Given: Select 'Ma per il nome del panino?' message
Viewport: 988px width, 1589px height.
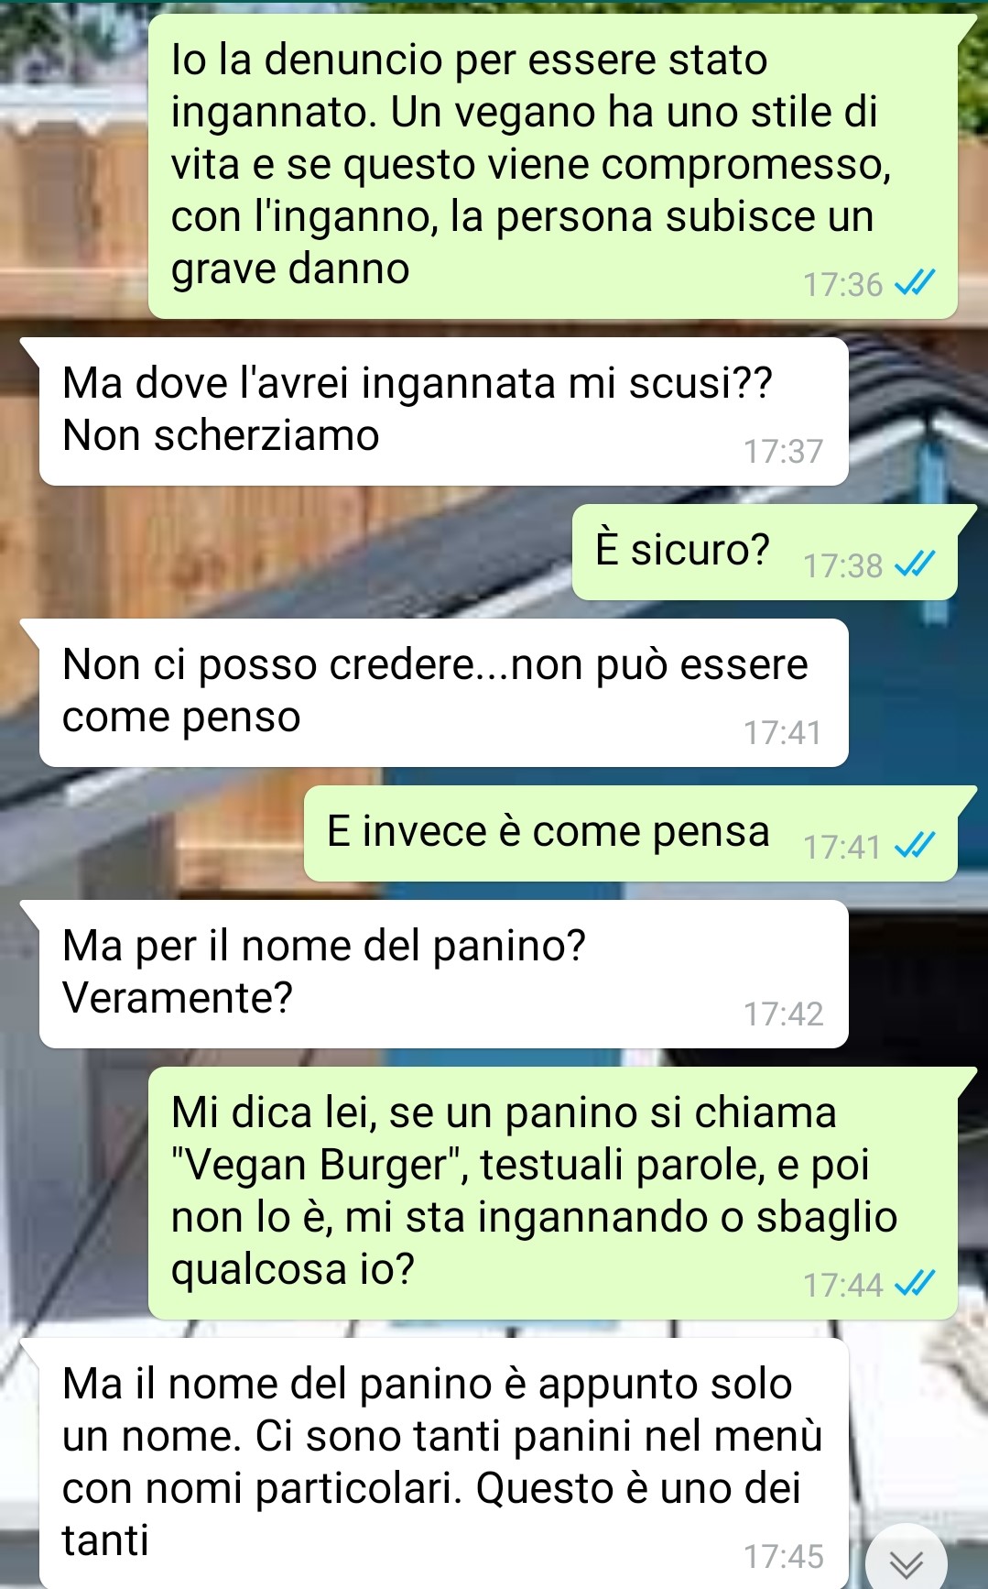Looking at the screenshot, I should 443,974.
